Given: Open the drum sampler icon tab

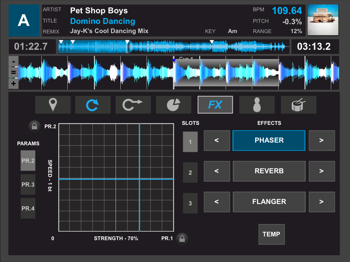Looking at the screenshot, I should coord(298,105).
